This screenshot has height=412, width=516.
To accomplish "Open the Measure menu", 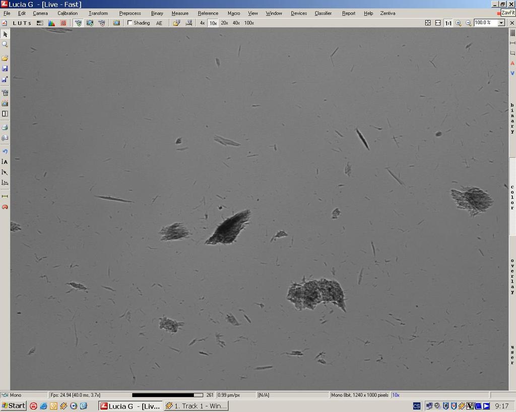I will click(x=180, y=13).
